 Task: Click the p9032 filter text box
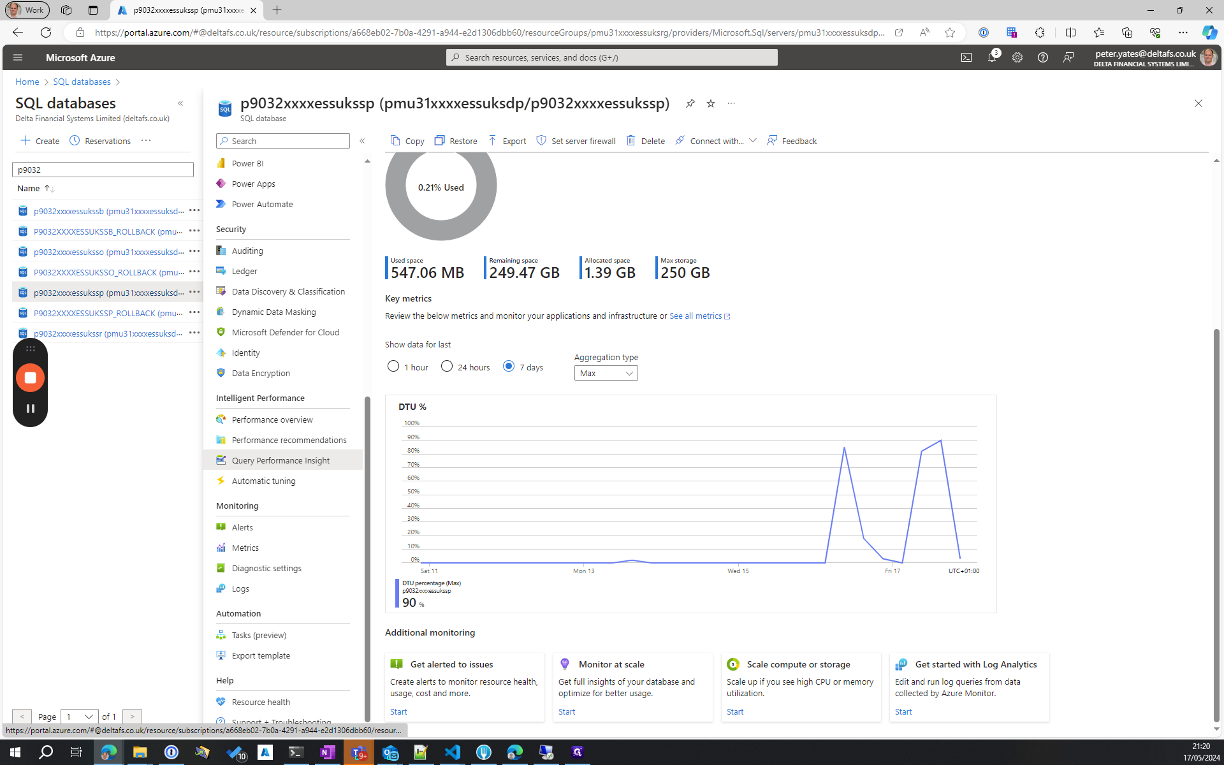coord(103,170)
